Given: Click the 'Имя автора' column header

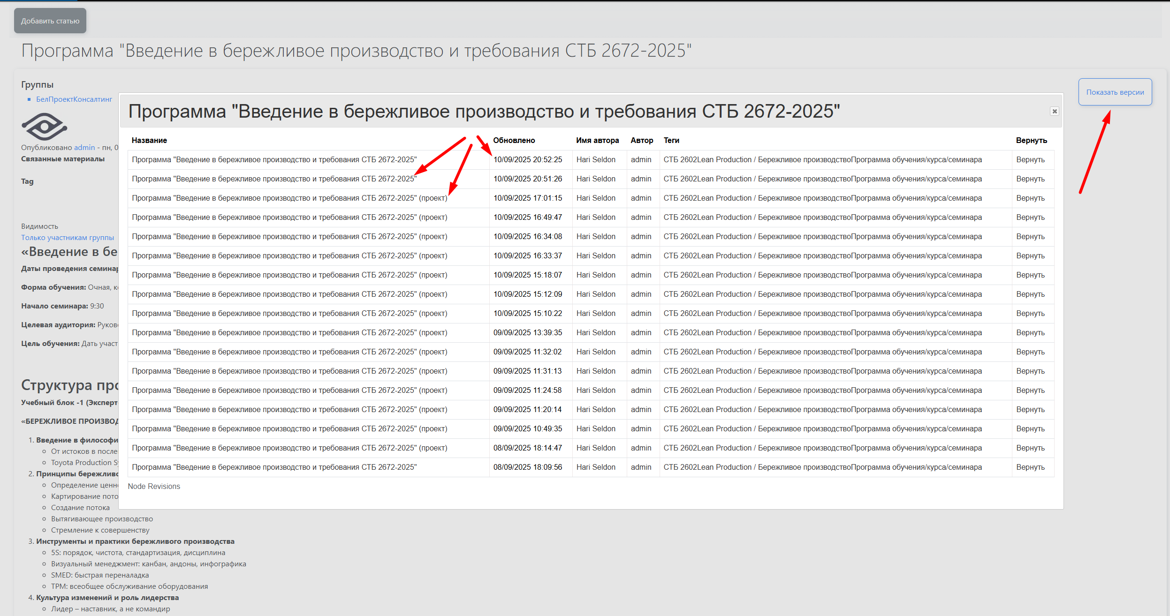Looking at the screenshot, I should (x=597, y=140).
